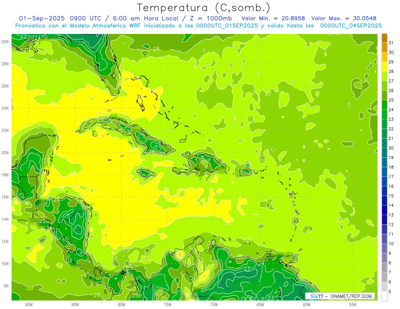Click the 14N latitude axis label
Viewport: 400px width, 309px height.
click(5, 219)
